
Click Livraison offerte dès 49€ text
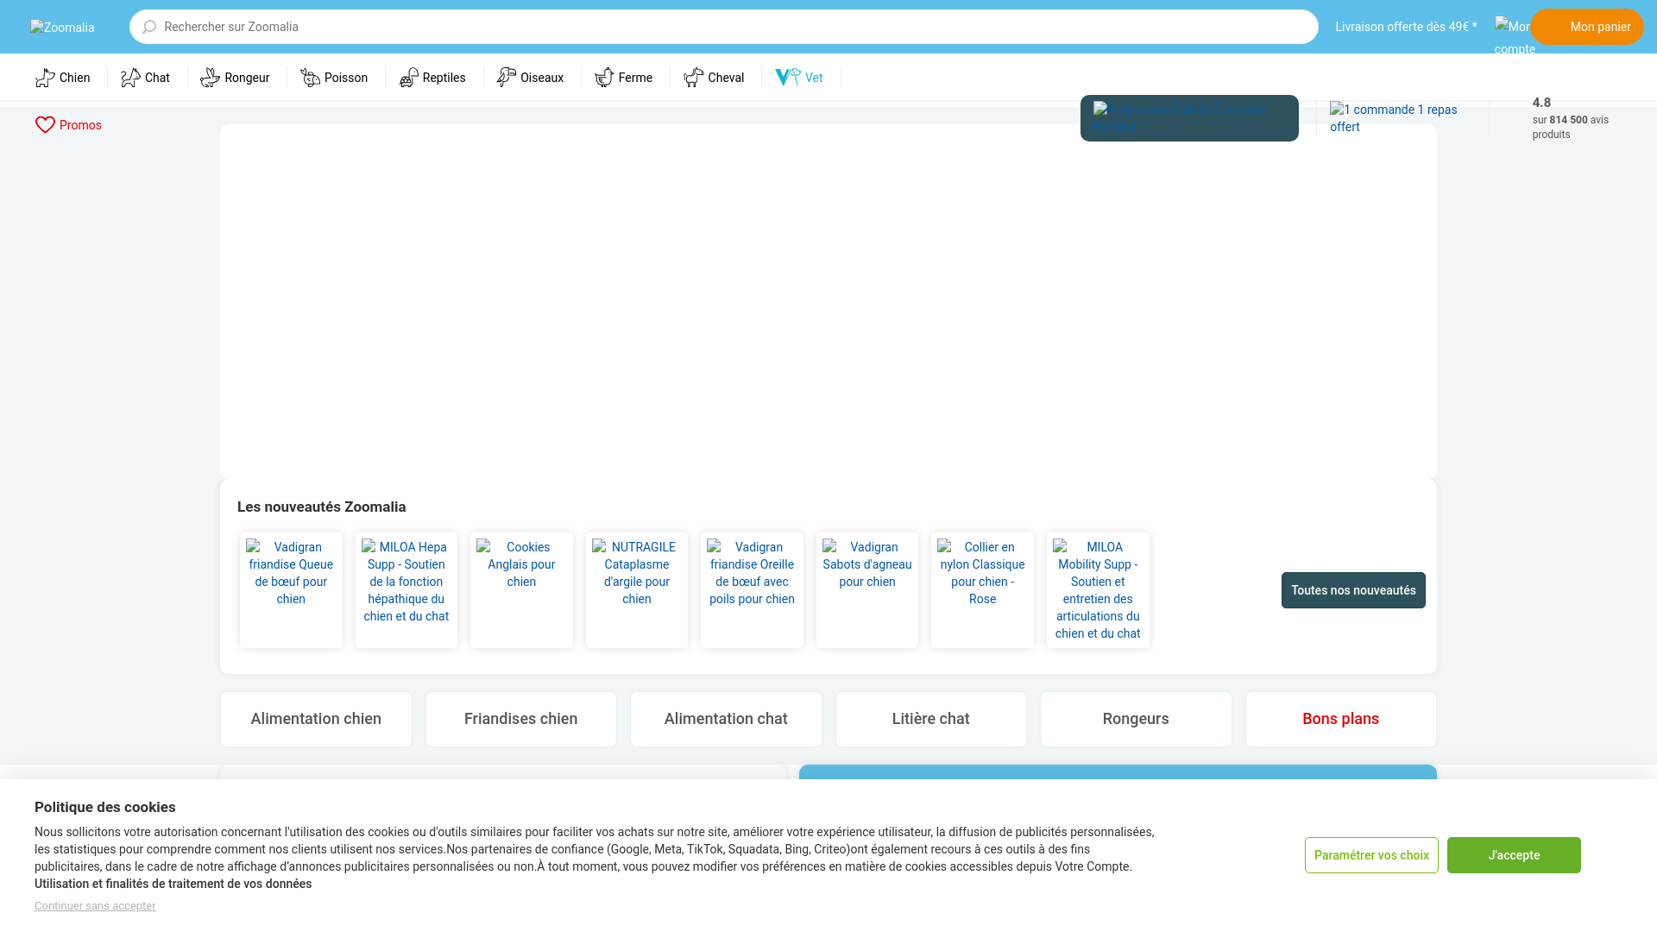click(1406, 27)
